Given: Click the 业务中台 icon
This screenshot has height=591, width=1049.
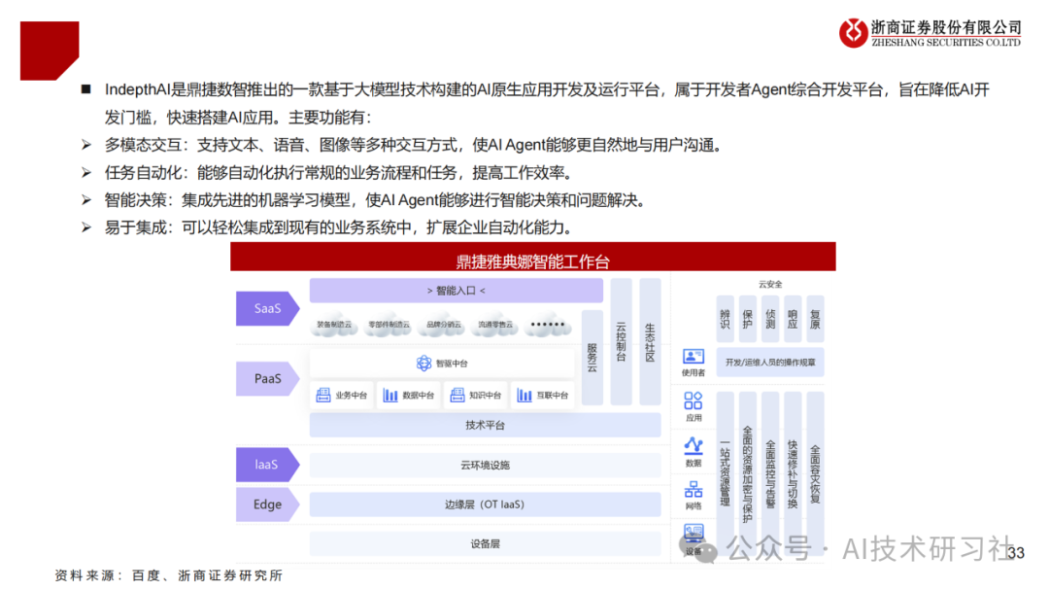Looking at the screenshot, I should coord(323,395).
